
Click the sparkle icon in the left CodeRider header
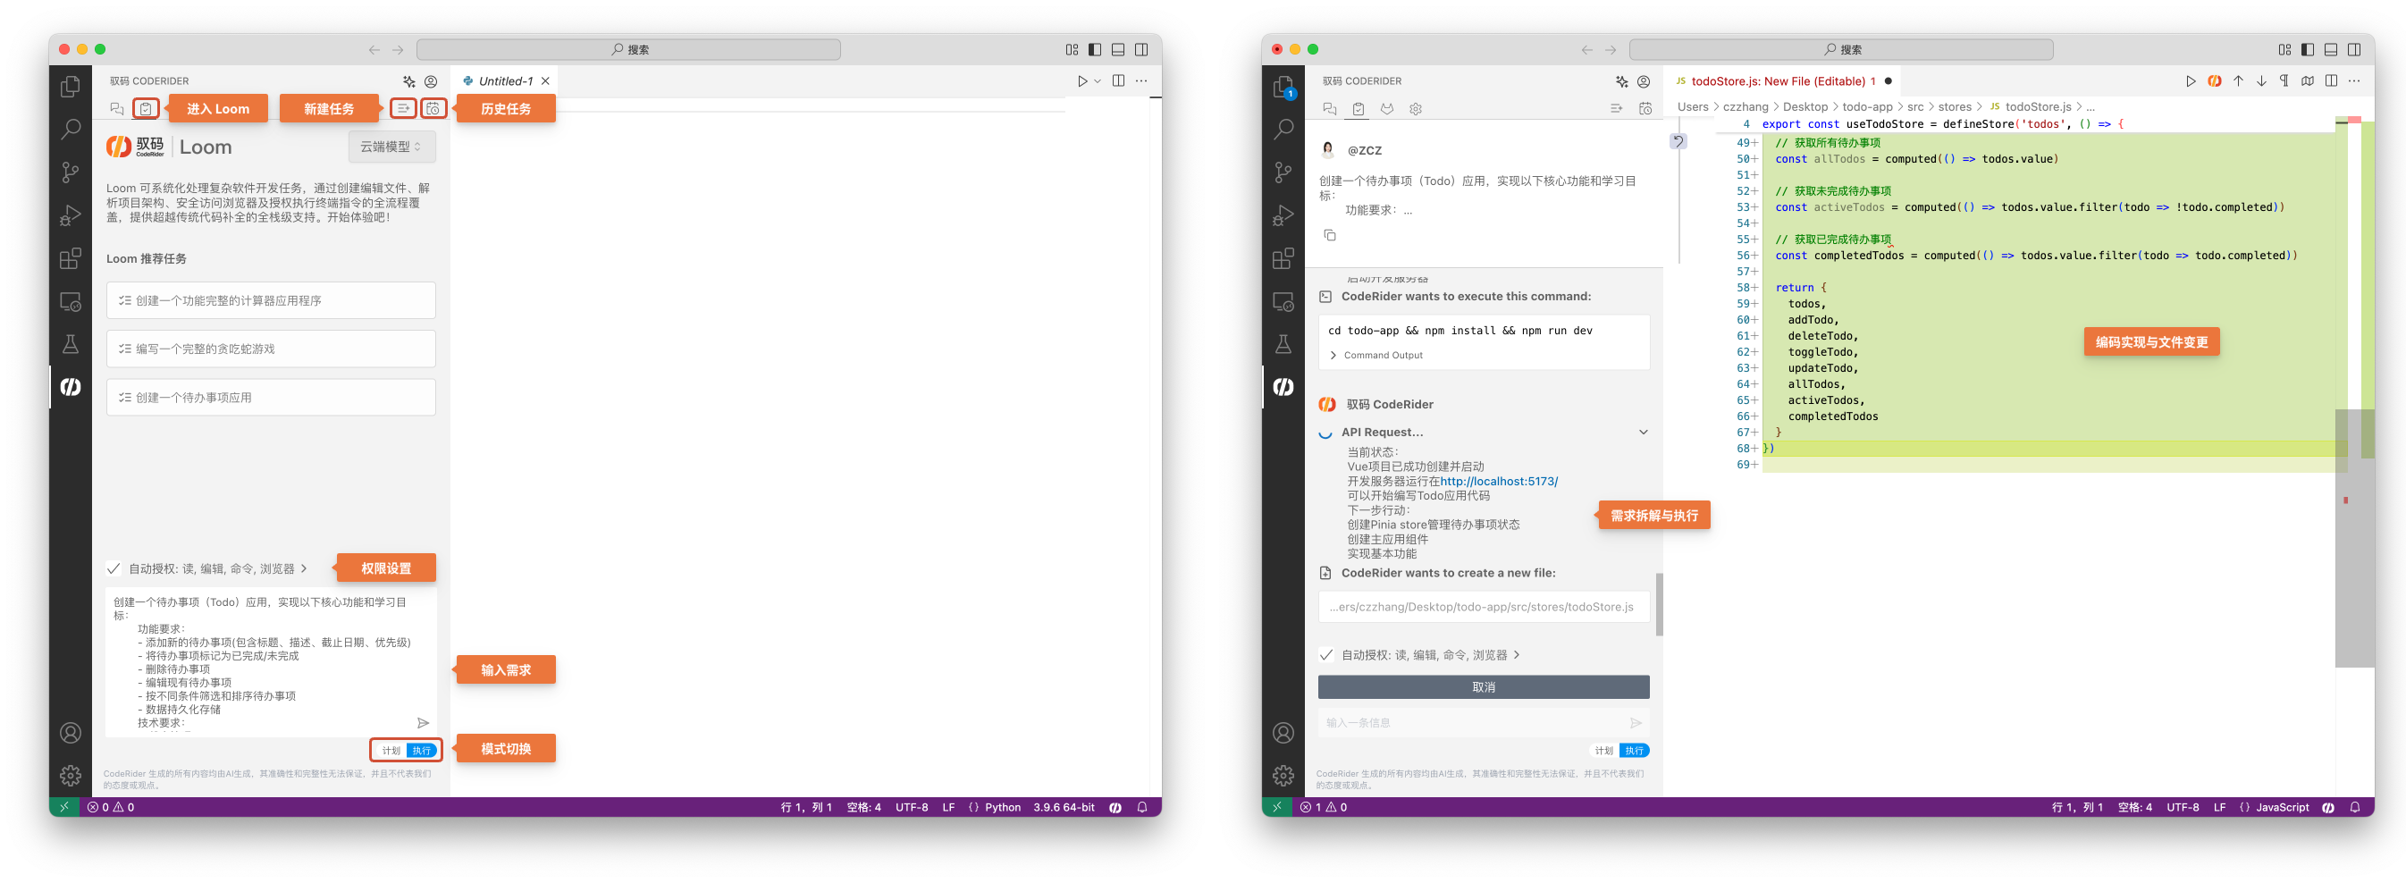pyautogui.click(x=408, y=81)
